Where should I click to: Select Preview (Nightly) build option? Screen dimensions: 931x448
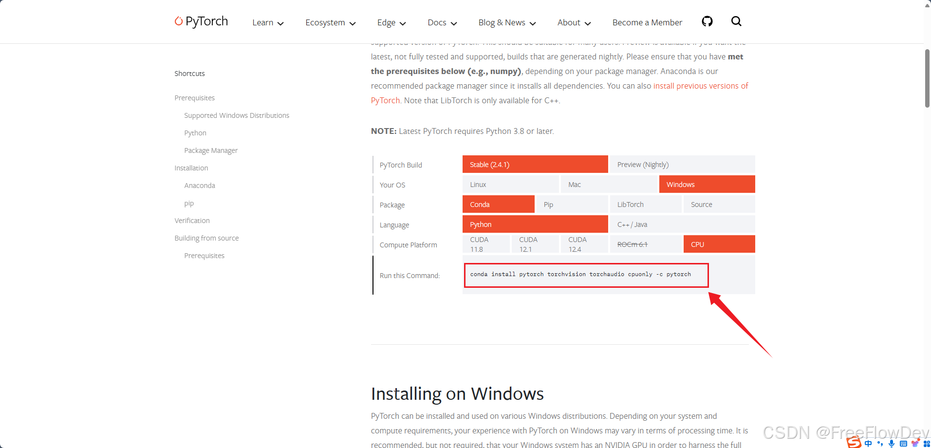point(682,164)
